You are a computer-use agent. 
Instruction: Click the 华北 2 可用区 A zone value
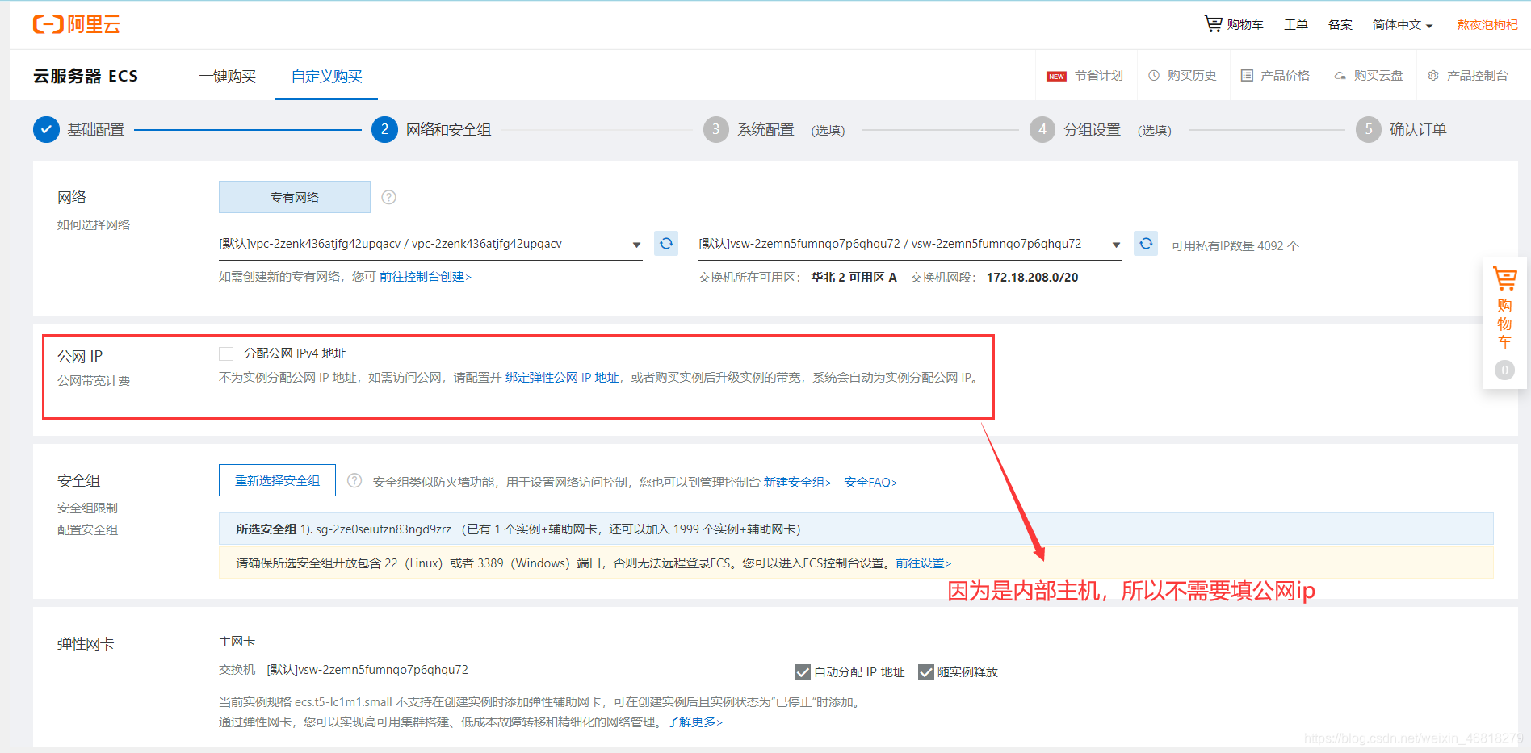[854, 278]
